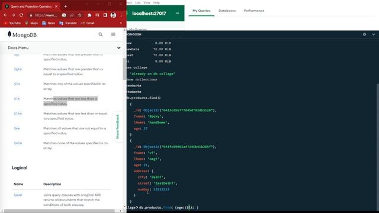Image resolution: width=379 pixels, height=213 pixels.
Task: Open the Maps bookmark
Action: (31, 23)
